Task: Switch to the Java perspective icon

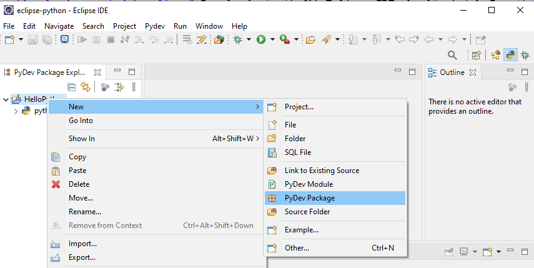Action: 496,55
